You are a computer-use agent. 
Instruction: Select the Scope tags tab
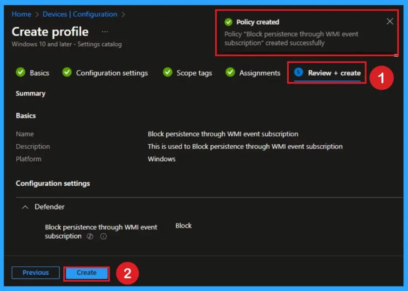tap(194, 73)
